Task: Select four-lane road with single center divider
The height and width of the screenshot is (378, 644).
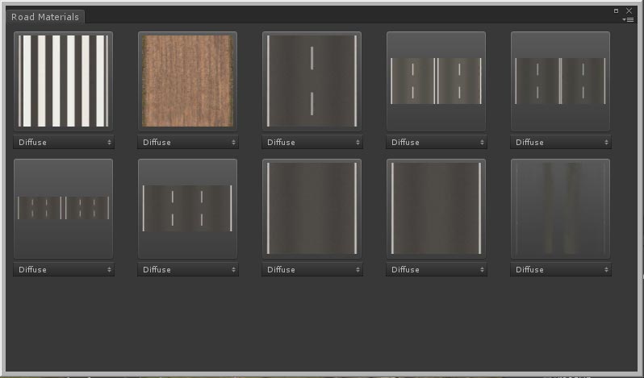Action: pos(560,81)
